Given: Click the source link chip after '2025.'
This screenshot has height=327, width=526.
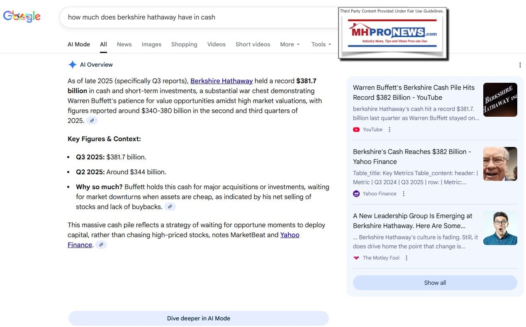Looking at the screenshot, I should pyautogui.click(x=92, y=121).
